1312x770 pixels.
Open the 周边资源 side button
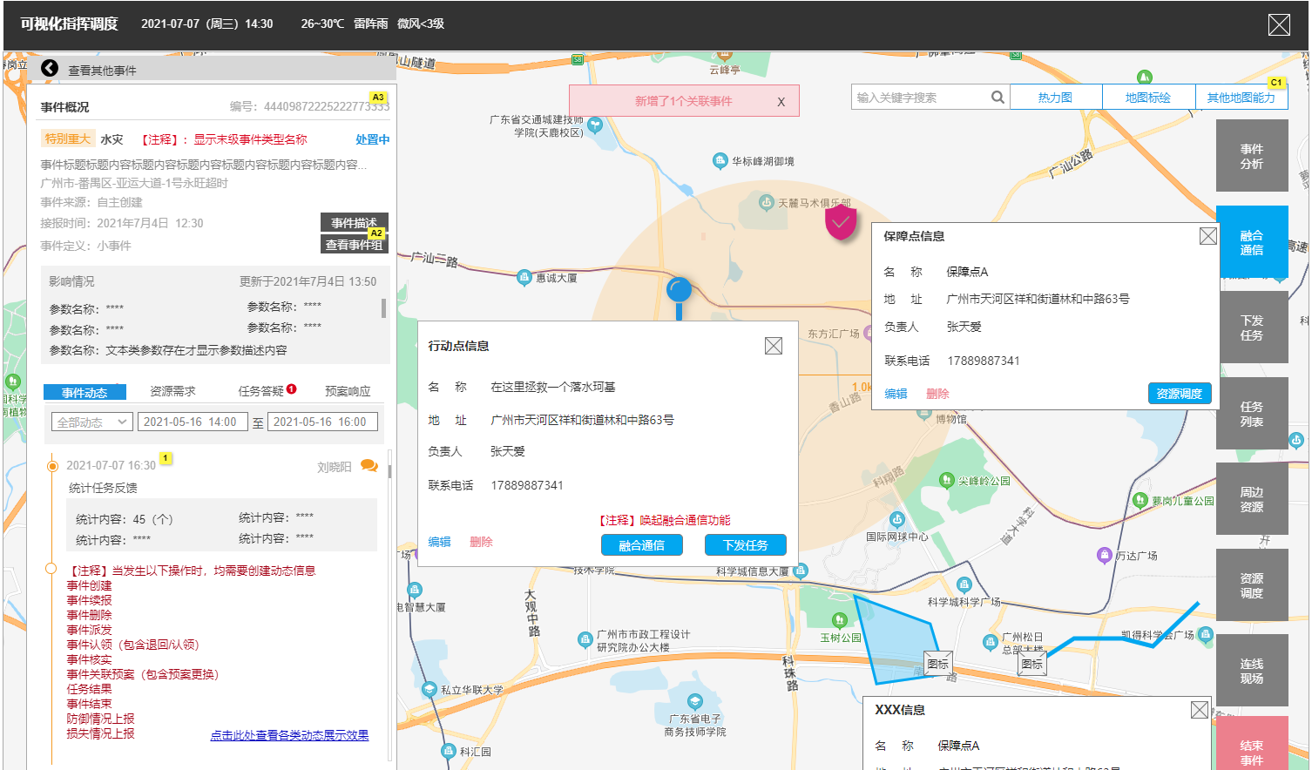click(1252, 499)
